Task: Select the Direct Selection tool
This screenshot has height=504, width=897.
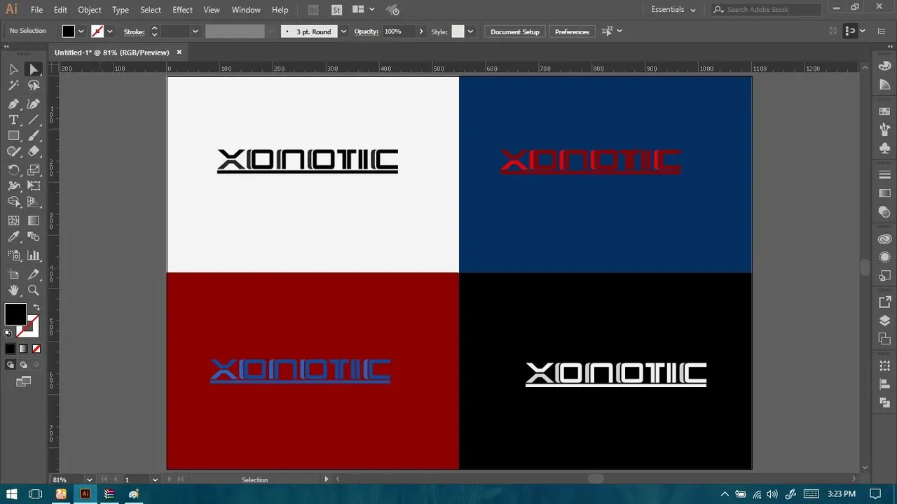Action: [34, 69]
